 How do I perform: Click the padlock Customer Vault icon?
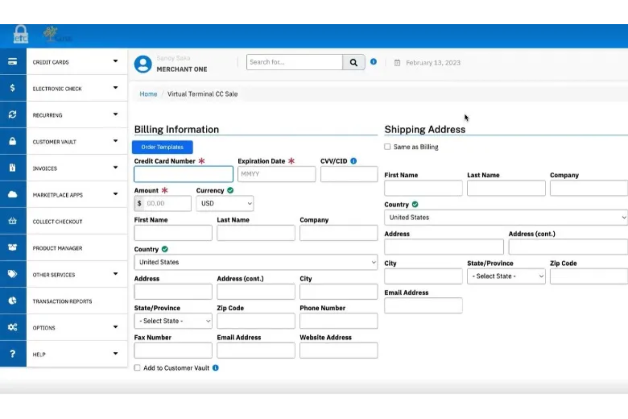click(x=13, y=141)
